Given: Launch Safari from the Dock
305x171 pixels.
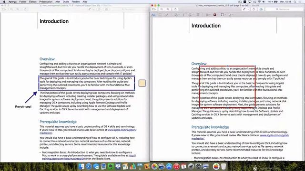Looking at the screenshot, I should point(89,166).
